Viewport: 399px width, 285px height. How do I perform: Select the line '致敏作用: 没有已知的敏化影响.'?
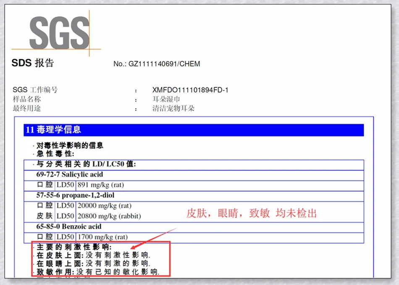click(98, 272)
